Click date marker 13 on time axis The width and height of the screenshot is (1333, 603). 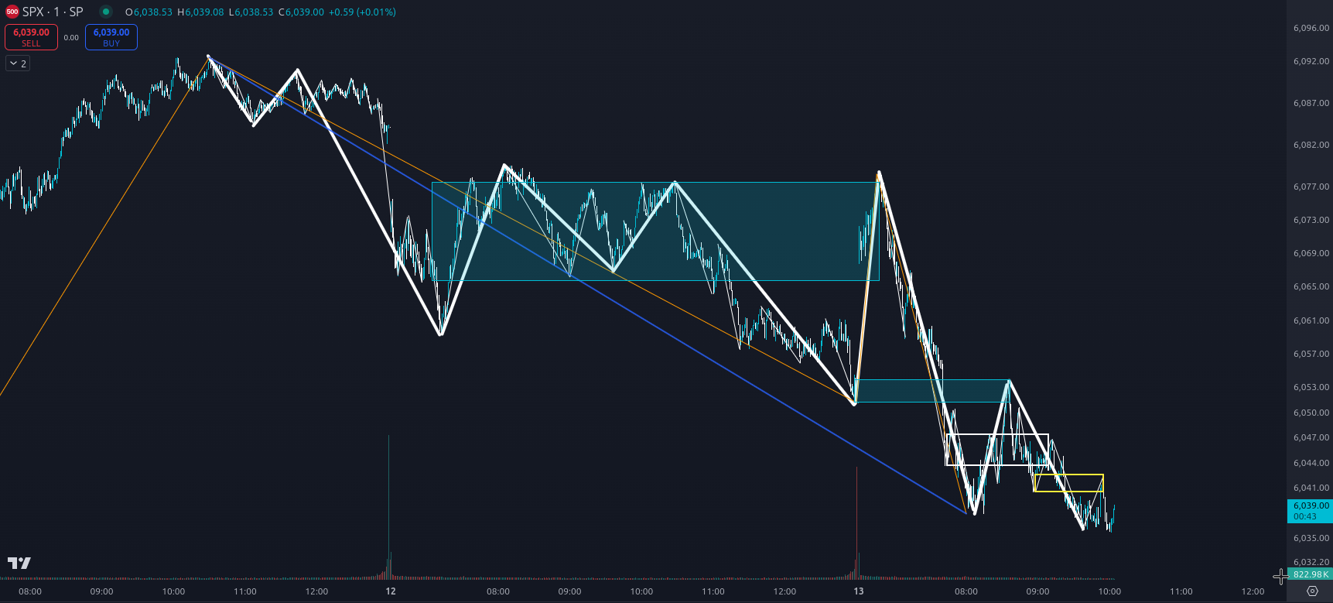[x=859, y=591]
